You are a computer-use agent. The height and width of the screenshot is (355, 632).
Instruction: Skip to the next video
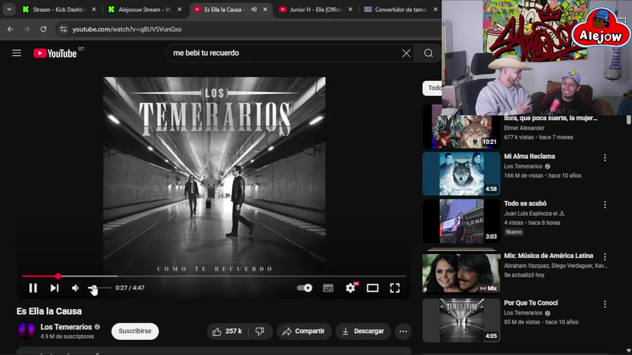(x=54, y=288)
